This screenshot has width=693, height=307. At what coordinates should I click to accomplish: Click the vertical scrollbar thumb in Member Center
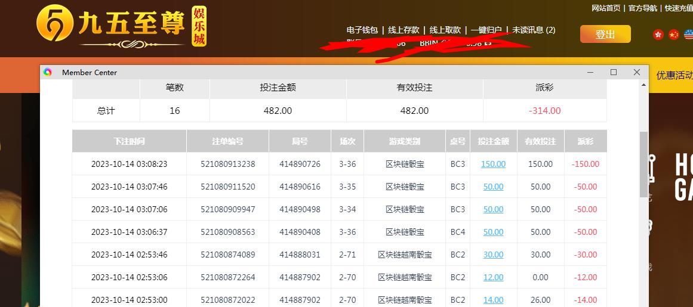coord(643,164)
